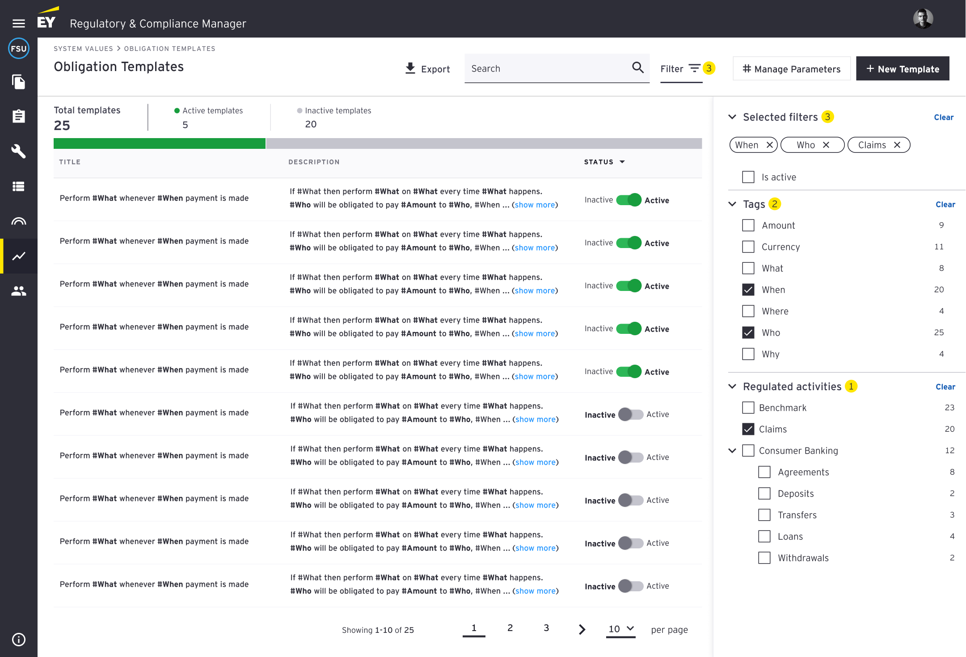This screenshot has height=657, width=966.
Task: Open the Filter panel tab
Action: click(x=681, y=69)
